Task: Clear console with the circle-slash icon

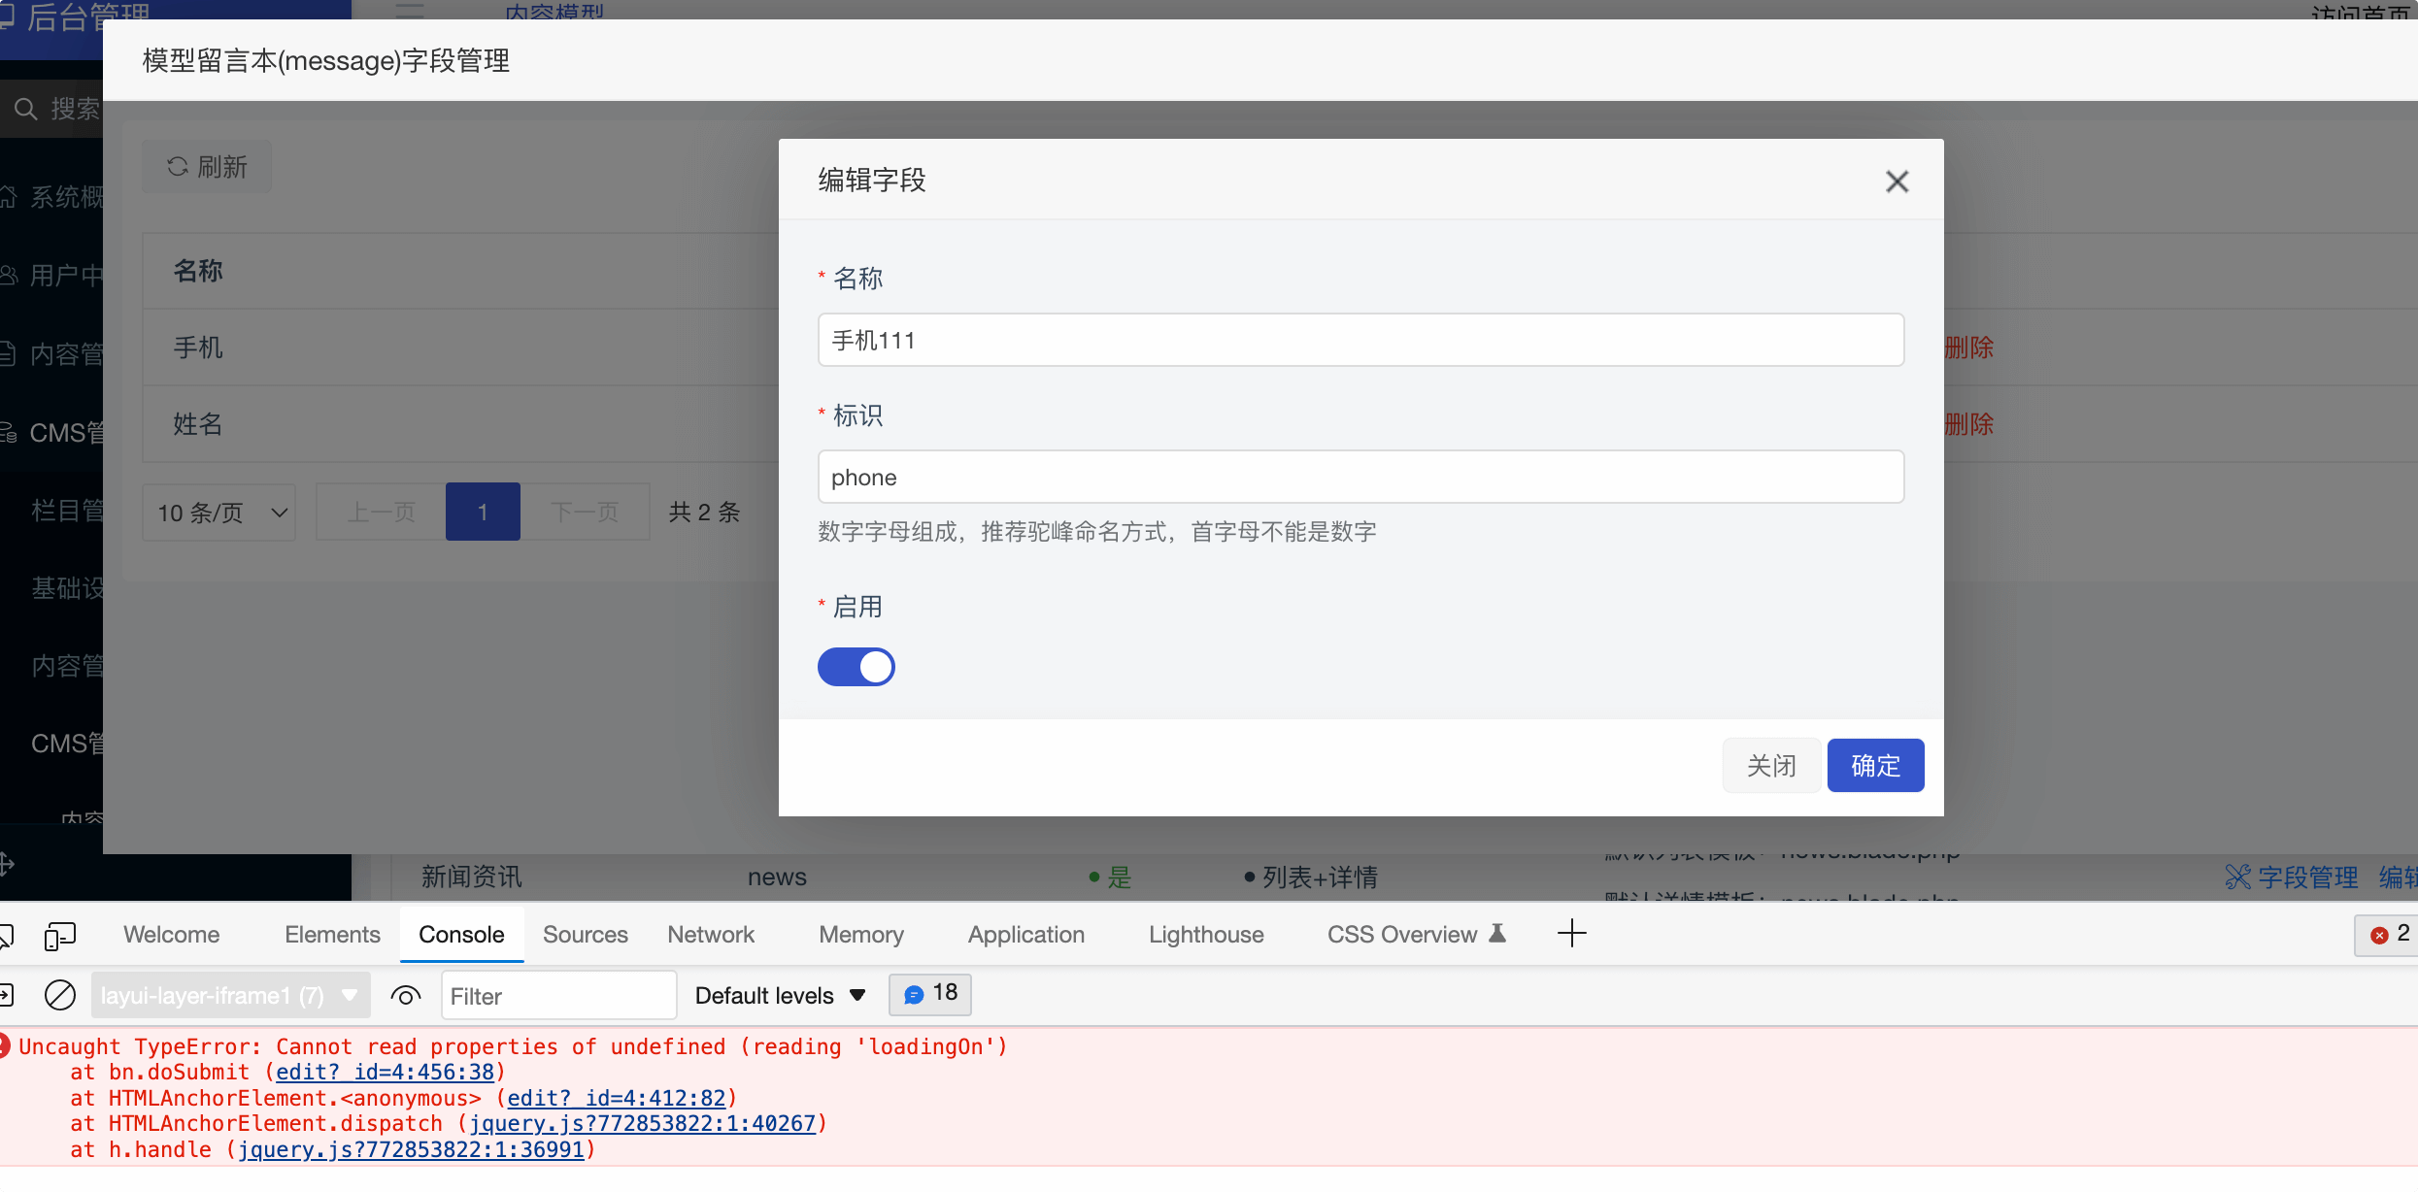Action: coord(60,995)
